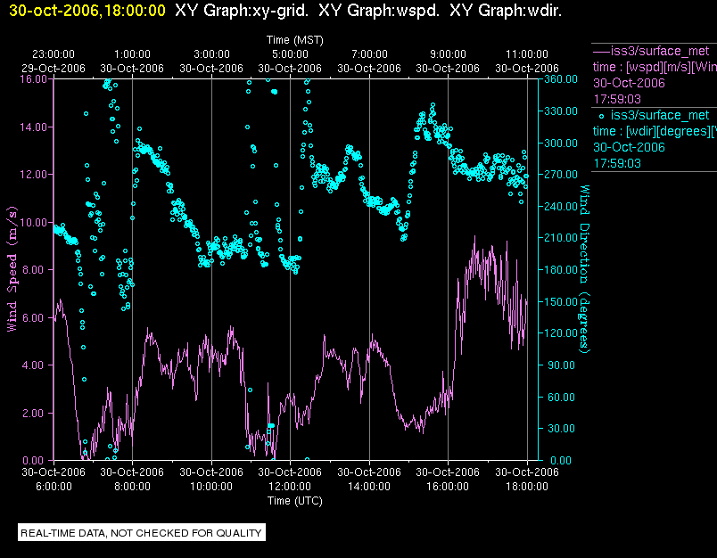The width and height of the screenshot is (717, 558).
Task: Click the cyan "30-Oct-2006" legend date
Action: 629,147
